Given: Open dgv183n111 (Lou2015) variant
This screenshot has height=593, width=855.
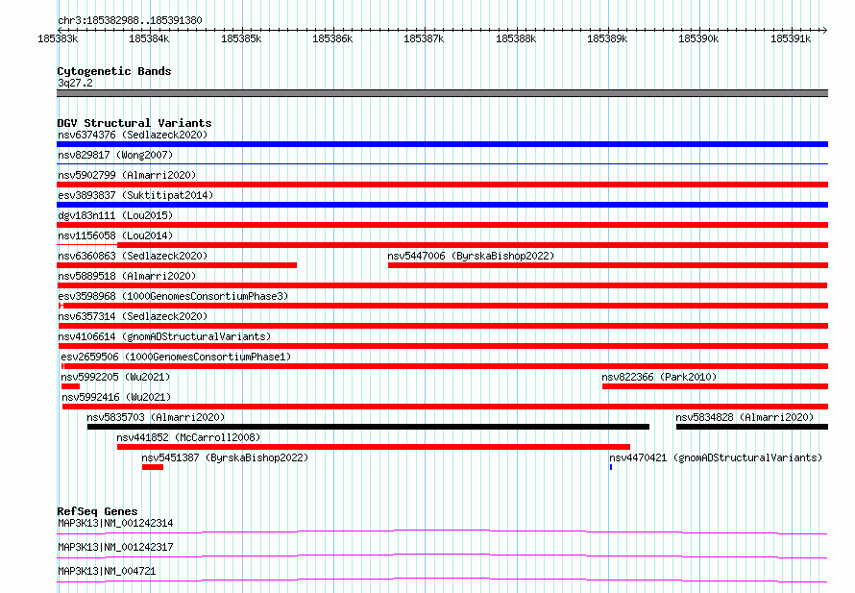Looking at the screenshot, I should click(115, 215).
